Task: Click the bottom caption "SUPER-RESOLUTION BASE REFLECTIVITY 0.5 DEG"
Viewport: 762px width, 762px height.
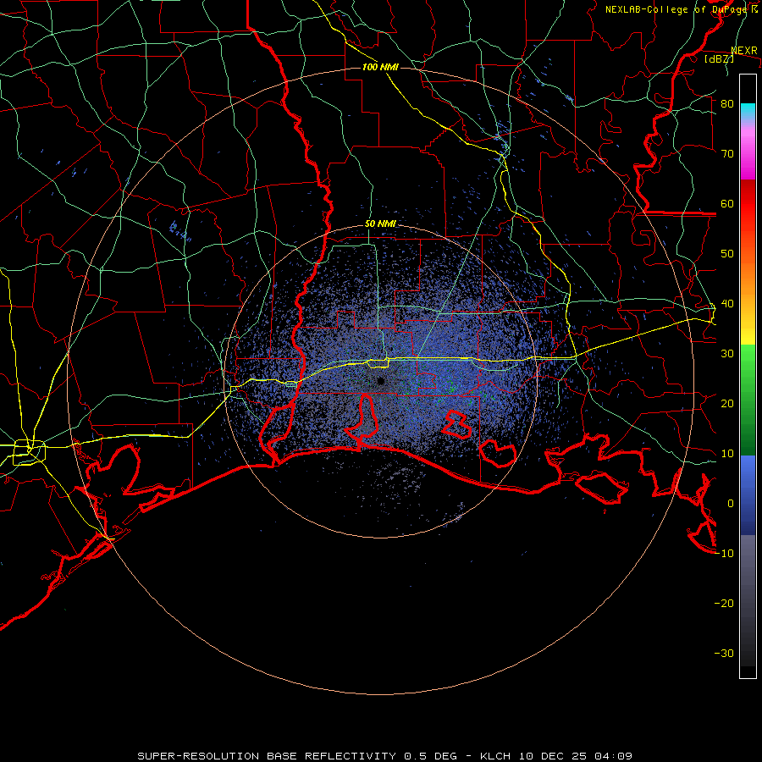Action: [x=297, y=756]
